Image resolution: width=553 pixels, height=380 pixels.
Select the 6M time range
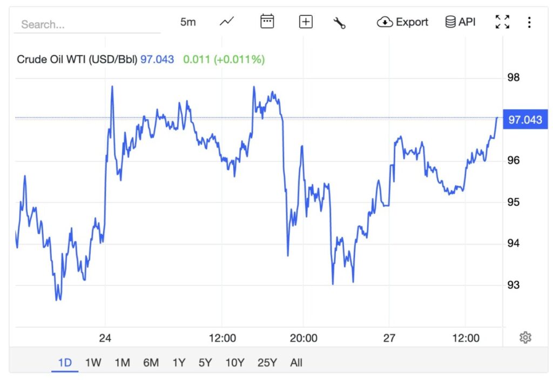click(151, 363)
